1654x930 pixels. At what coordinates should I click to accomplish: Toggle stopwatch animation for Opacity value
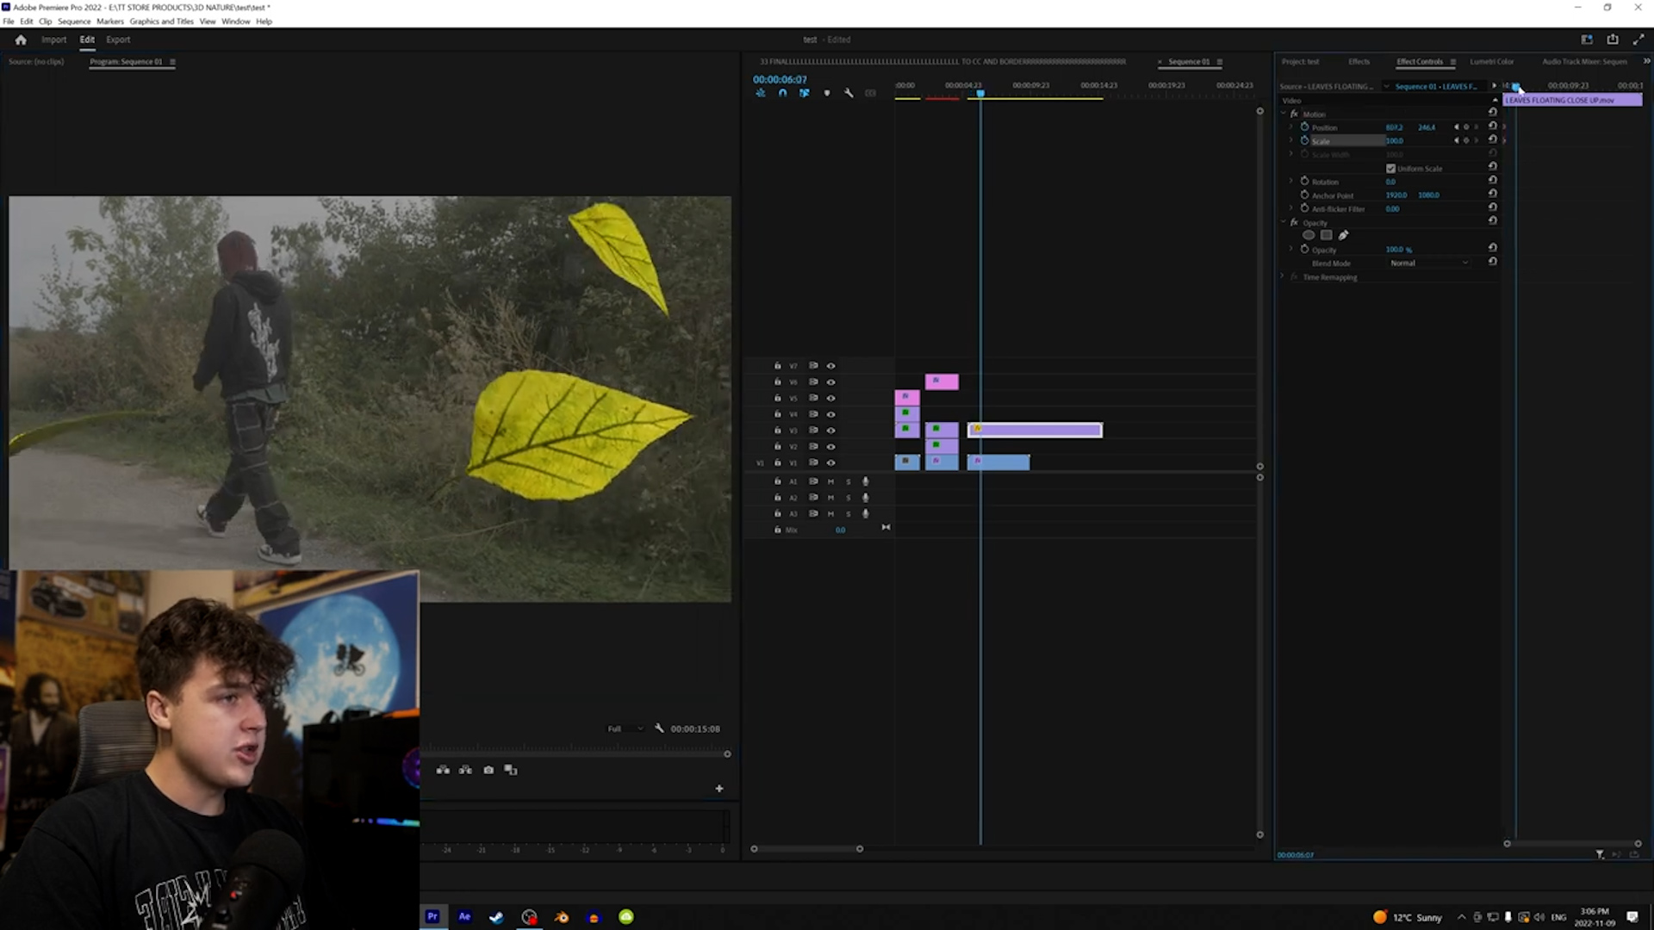coord(1304,249)
